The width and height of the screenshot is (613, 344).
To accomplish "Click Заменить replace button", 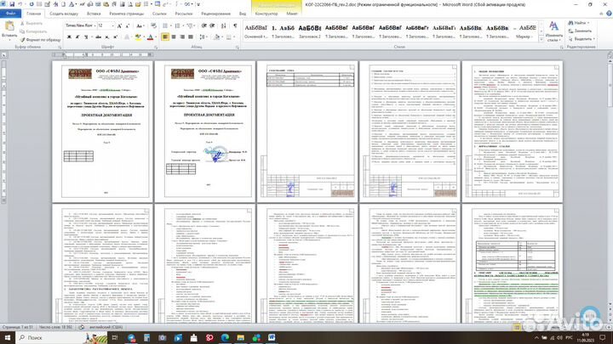I will (580, 31).
